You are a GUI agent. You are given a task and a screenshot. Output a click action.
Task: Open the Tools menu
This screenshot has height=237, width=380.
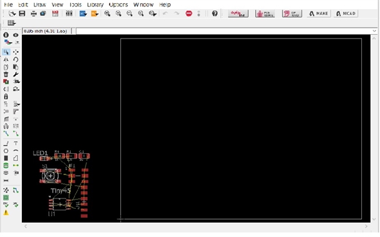[75, 5]
